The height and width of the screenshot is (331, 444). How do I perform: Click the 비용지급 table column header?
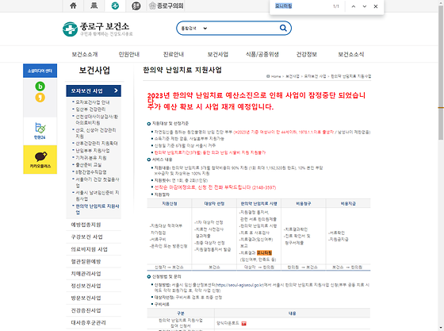(x=348, y=203)
